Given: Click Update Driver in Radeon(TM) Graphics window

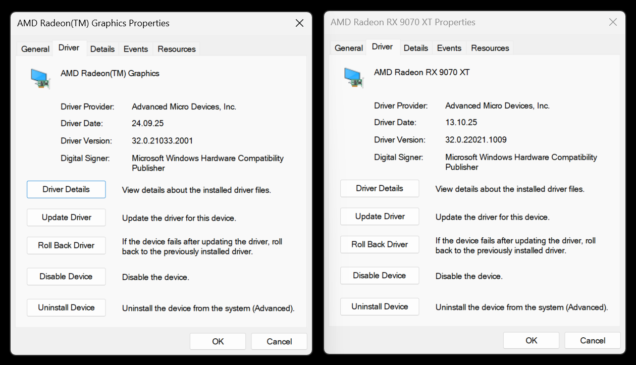Looking at the screenshot, I should coord(66,218).
